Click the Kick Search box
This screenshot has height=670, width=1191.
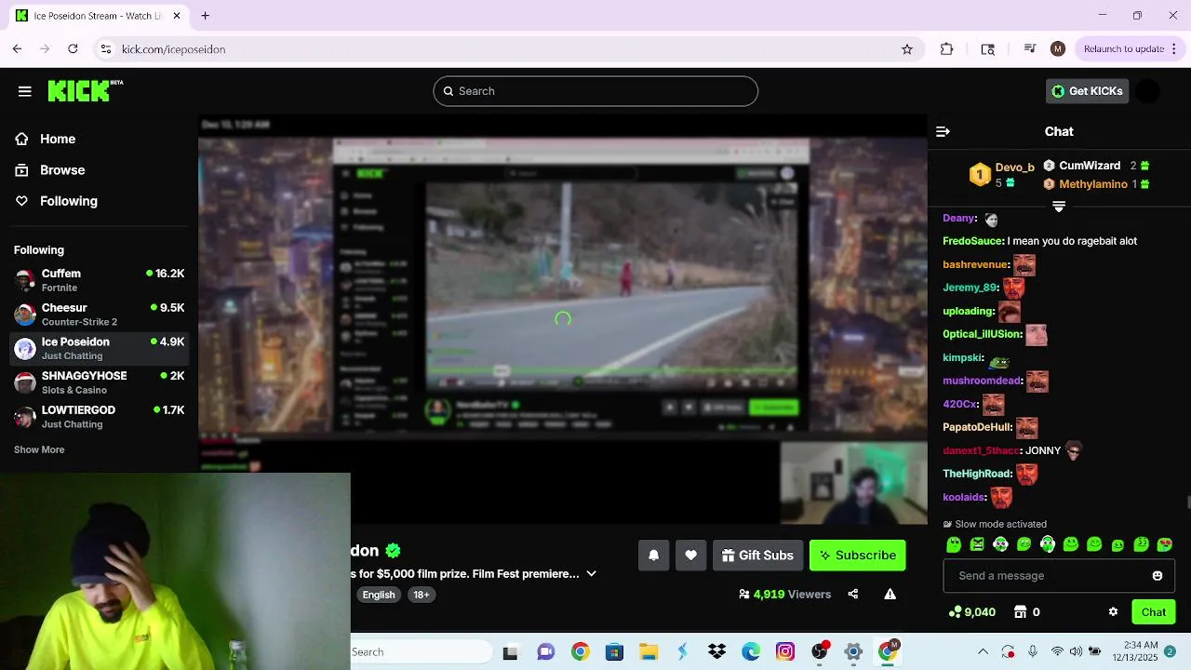point(595,91)
